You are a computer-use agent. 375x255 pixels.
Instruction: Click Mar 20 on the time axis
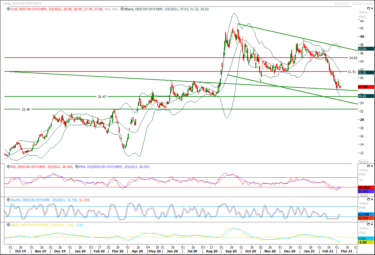118,251
